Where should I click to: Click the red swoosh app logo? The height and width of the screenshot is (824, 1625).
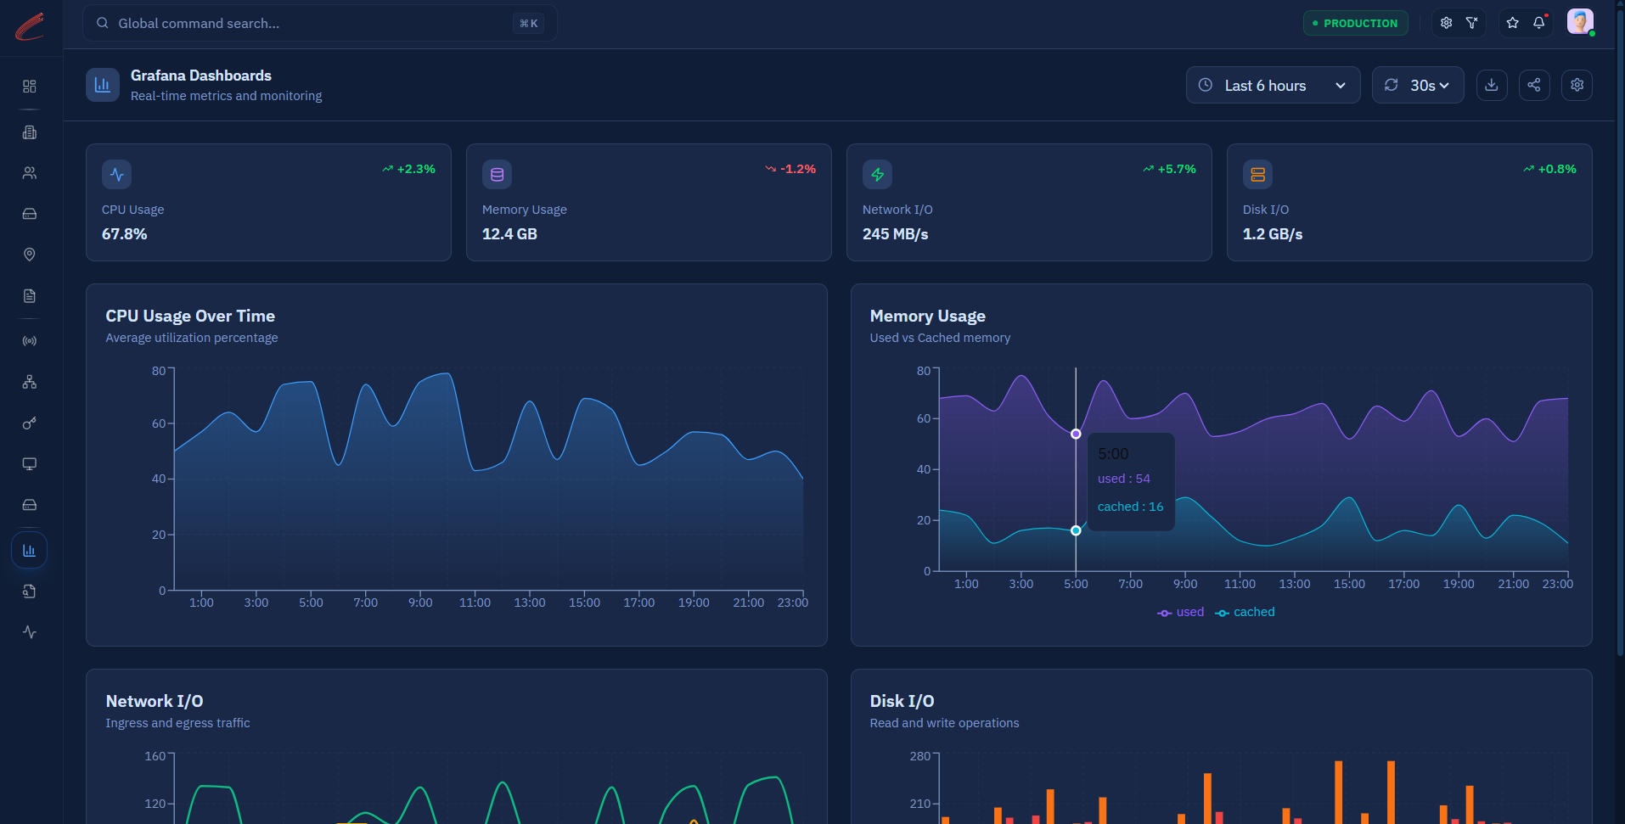[x=30, y=26]
